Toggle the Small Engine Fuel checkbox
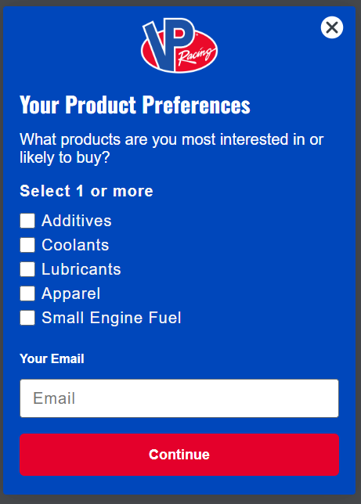 tap(27, 318)
